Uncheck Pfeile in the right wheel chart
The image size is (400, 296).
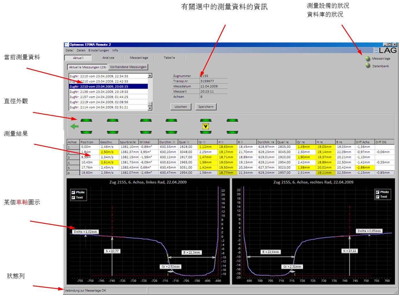coord(377,192)
